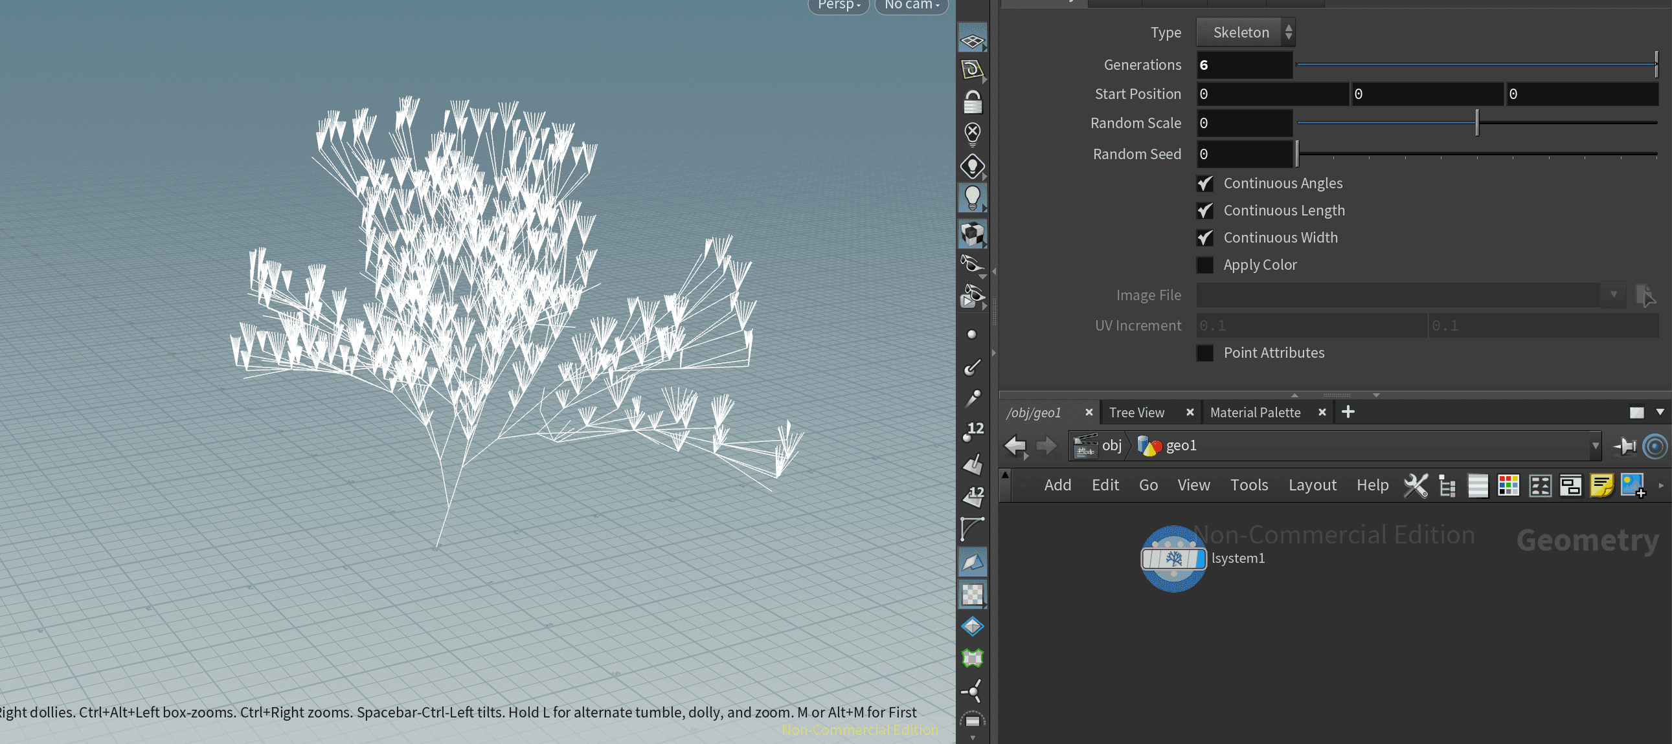This screenshot has height=744, width=1672.
Task: Go back with the left arrow
Action: pos(1015,446)
